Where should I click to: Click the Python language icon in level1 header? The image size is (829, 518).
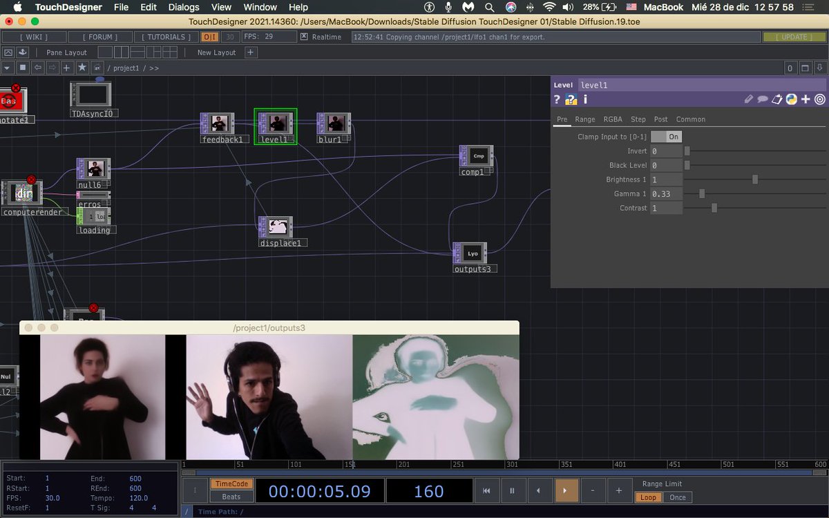point(792,99)
